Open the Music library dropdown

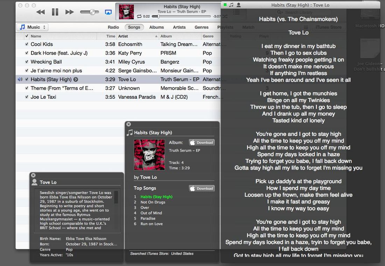pos(33,27)
